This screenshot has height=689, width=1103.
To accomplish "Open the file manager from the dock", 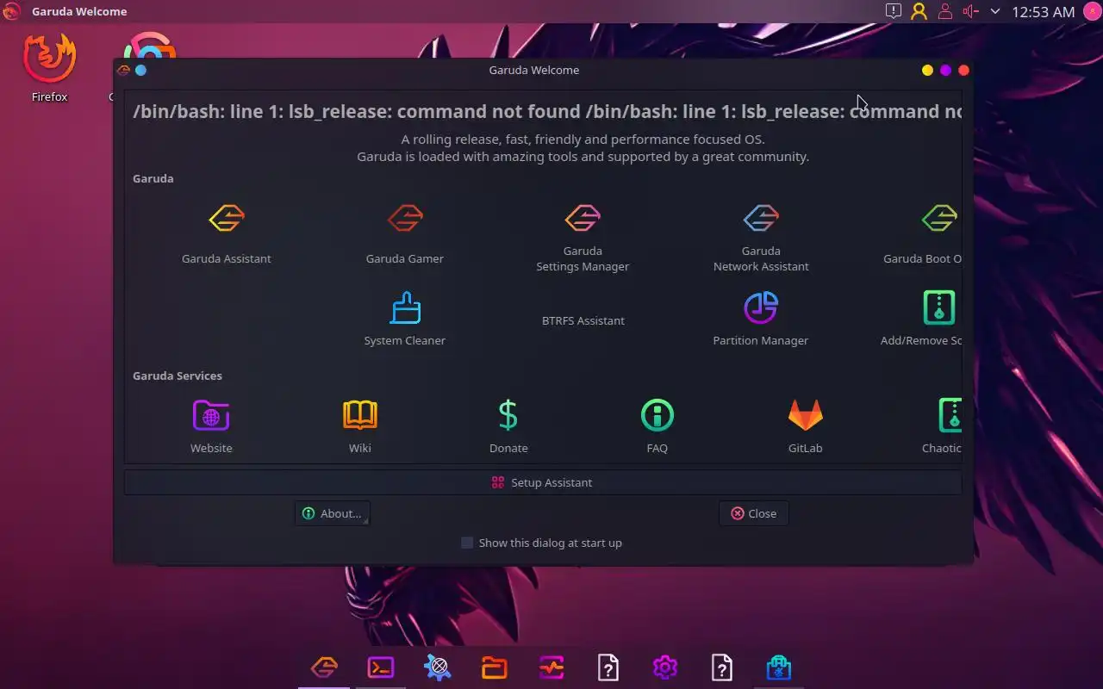I will tap(495, 667).
